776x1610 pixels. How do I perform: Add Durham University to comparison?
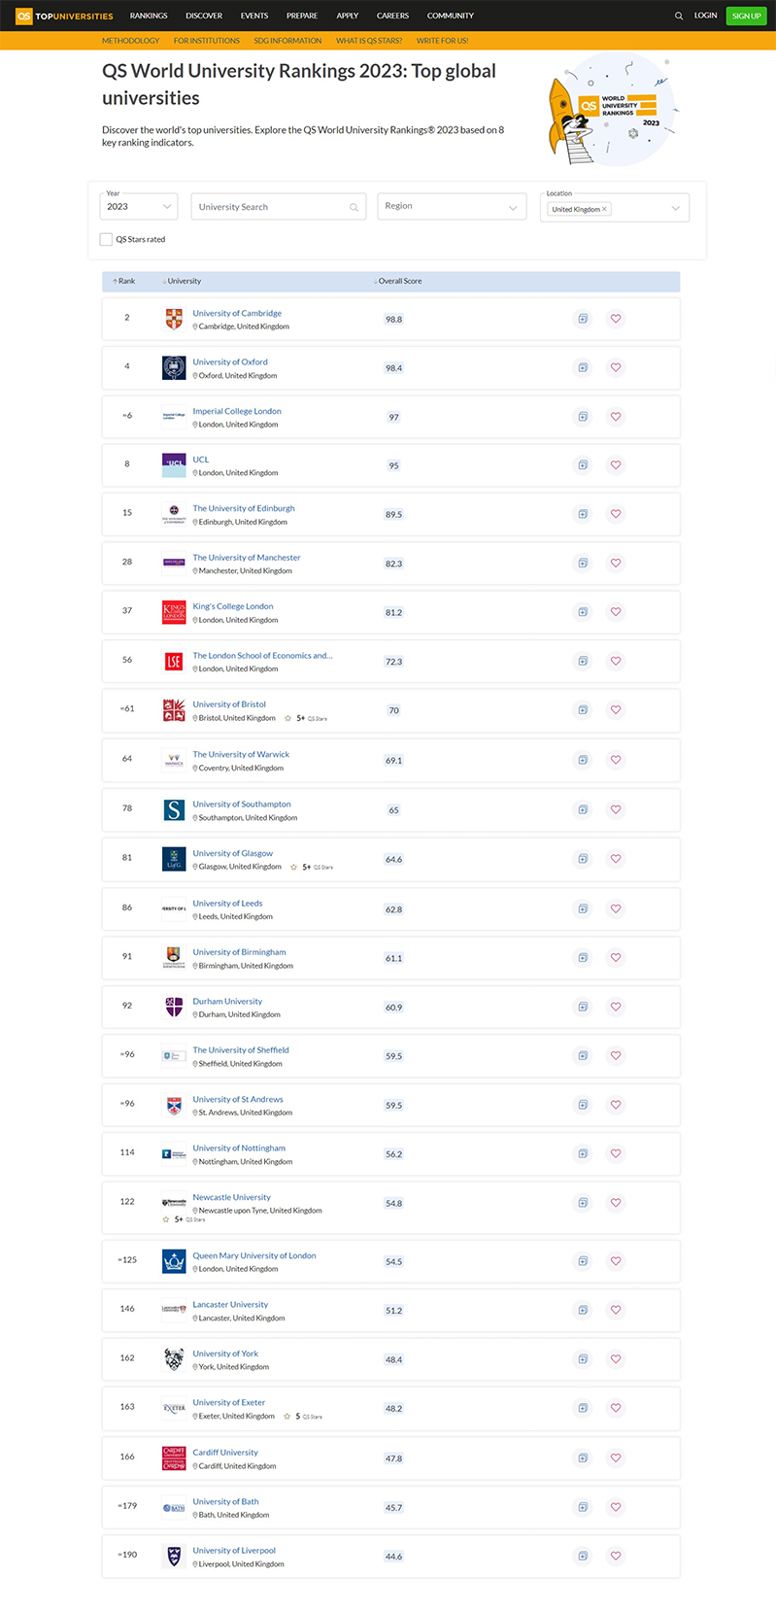(x=583, y=1007)
